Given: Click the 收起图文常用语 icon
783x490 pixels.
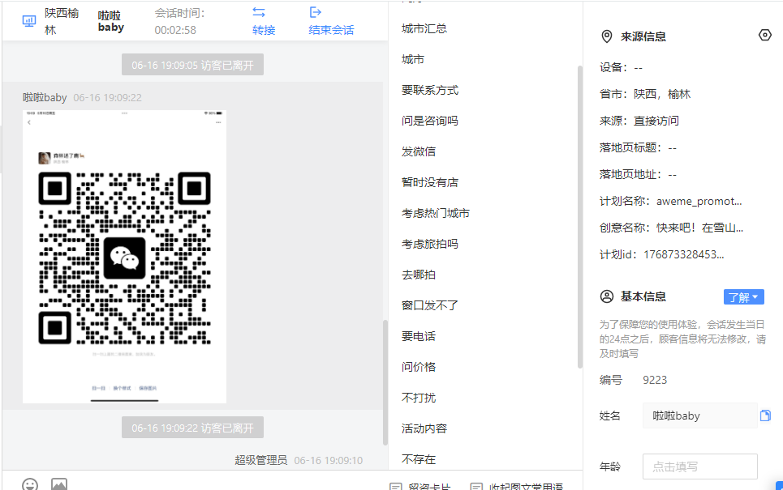Looking at the screenshot, I should pyautogui.click(x=476, y=487).
